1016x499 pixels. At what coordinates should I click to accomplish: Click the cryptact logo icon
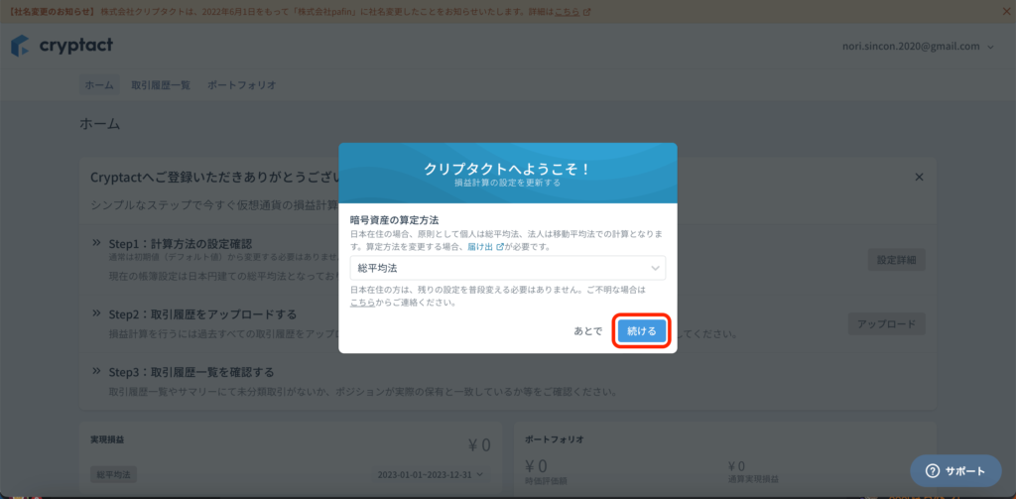tap(20, 46)
